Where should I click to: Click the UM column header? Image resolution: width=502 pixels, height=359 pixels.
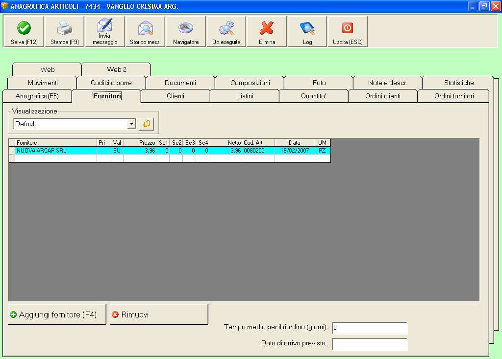[322, 142]
